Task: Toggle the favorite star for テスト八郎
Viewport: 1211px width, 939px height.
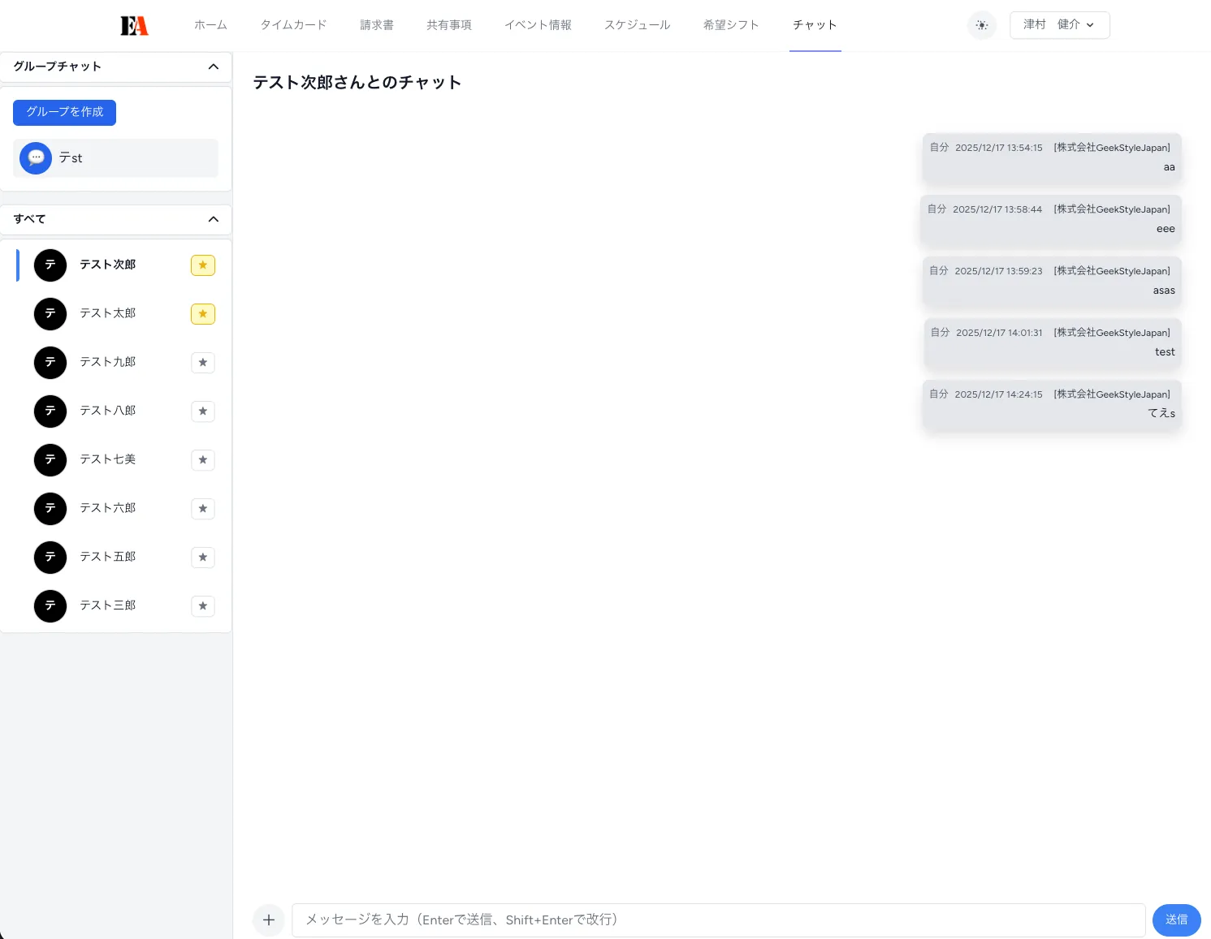Action: pyautogui.click(x=203, y=411)
